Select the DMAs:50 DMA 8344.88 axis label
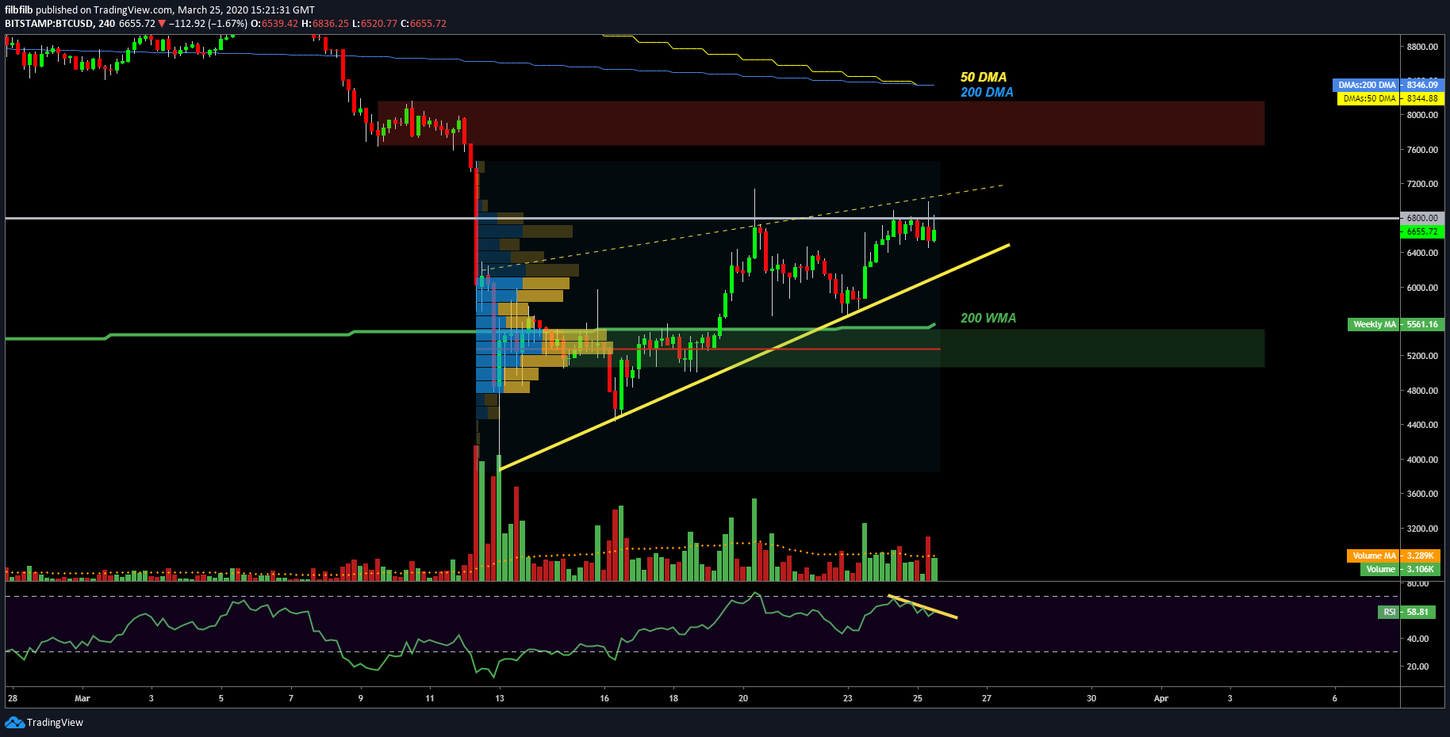 point(1391,98)
